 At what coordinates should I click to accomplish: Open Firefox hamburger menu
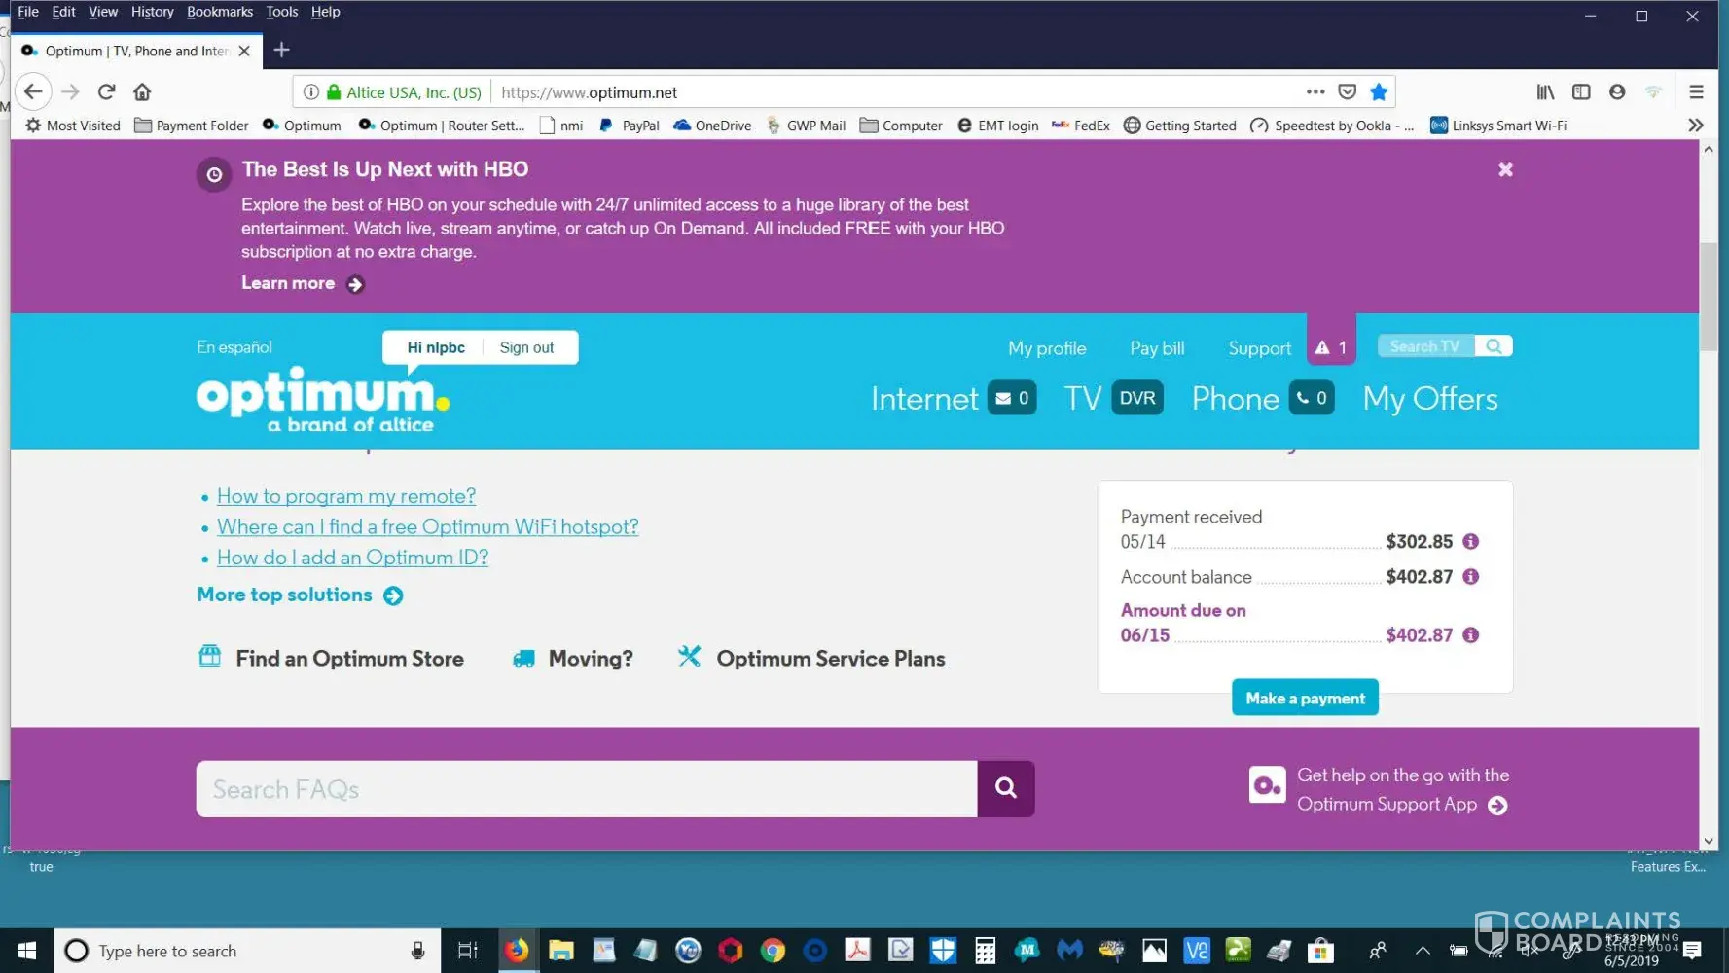(1696, 92)
